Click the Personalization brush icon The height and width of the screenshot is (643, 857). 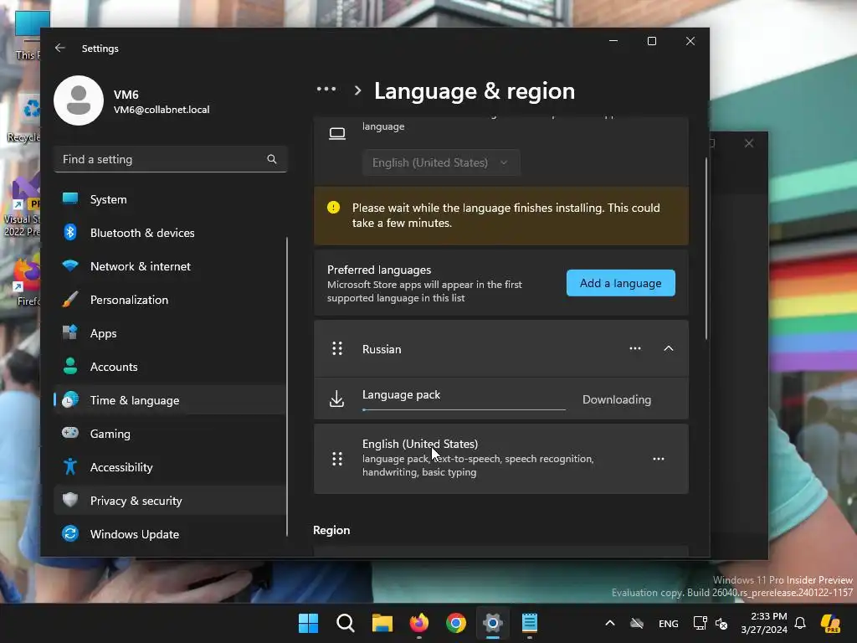pos(70,300)
